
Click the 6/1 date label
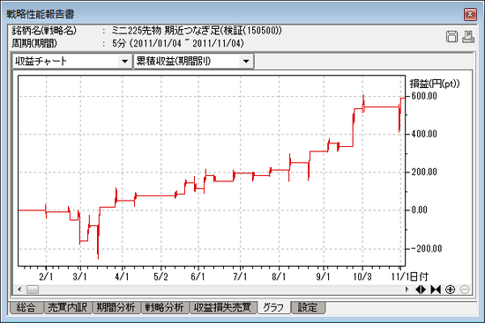coord(198,276)
